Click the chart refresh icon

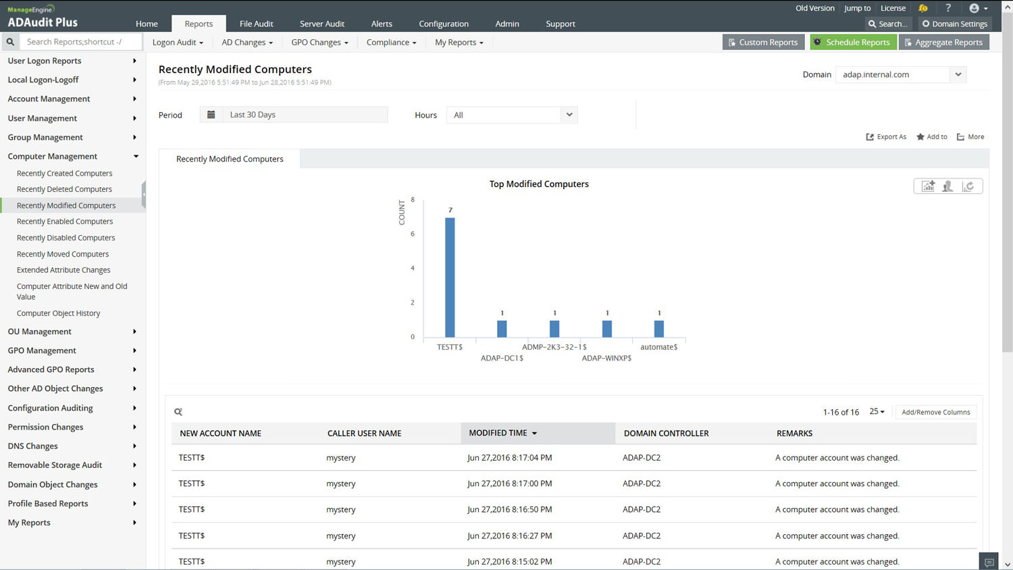[x=968, y=186]
